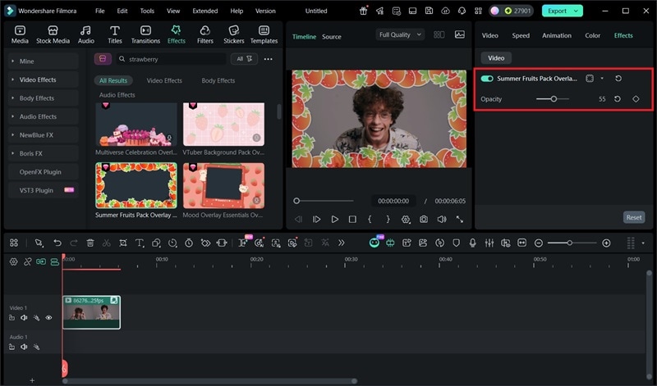Expand the Video Effects category
Viewport: 657px width, 386px height.
coord(38,79)
